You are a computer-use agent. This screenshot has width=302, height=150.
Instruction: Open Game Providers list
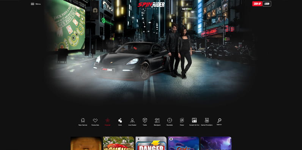207,122
